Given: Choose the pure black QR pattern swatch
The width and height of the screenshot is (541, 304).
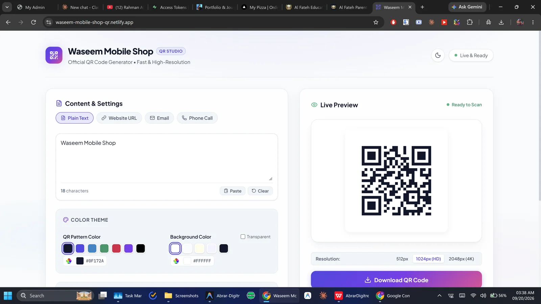Looking at the screenshot, I should (x=141, y=249).
